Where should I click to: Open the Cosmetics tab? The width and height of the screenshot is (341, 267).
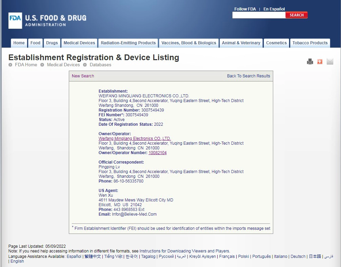[276, 43]
